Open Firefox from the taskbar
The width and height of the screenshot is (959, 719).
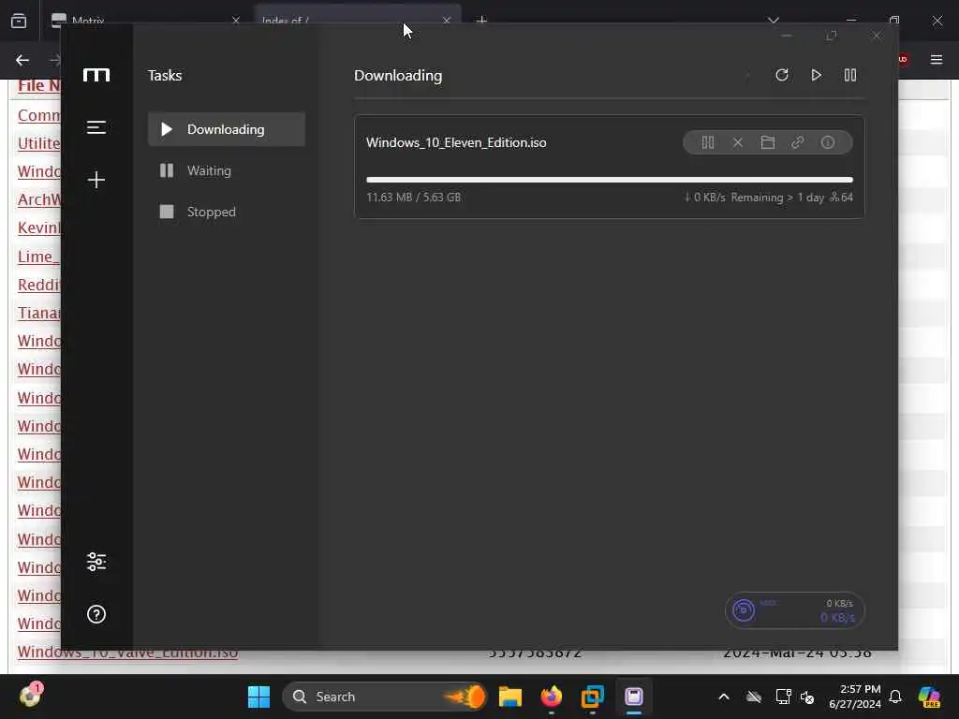[x=551, y=697]
